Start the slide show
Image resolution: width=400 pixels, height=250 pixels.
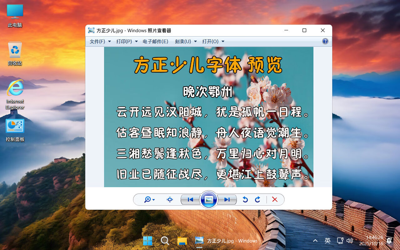click(209, 200)
